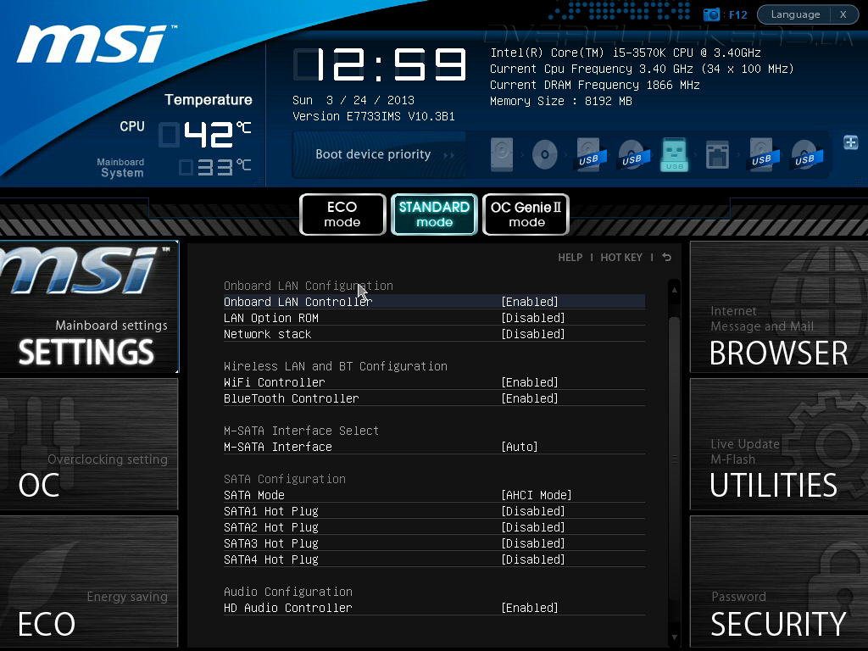This screenshot has height=651, width=868.
Task: Open the SATA4 Hot Plug options
Action: 434,559
